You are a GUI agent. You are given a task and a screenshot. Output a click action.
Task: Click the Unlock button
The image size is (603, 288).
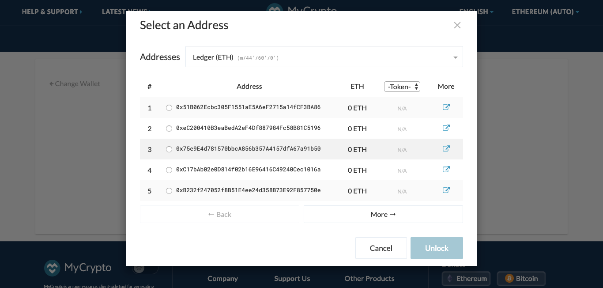coord(436,248)
